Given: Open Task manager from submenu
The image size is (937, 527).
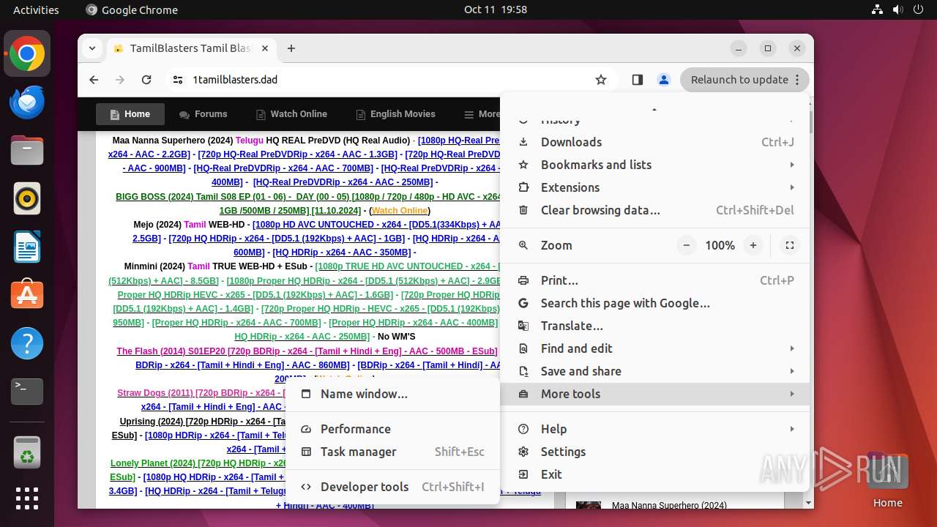Looking at the screenshot, I should (392, 452).
